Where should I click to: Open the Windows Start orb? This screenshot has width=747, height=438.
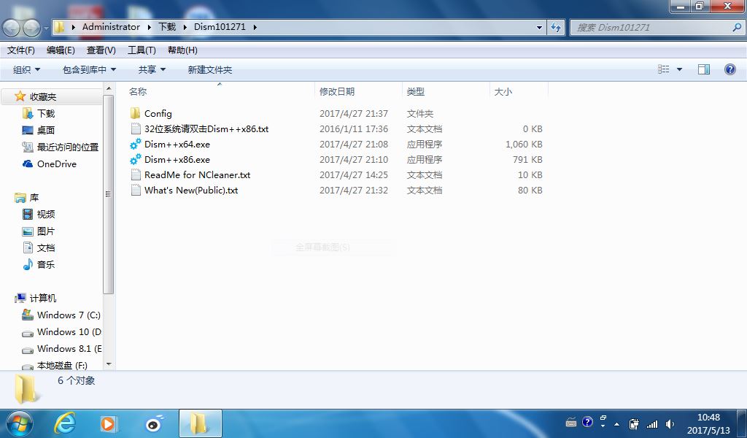click(19, 423)
